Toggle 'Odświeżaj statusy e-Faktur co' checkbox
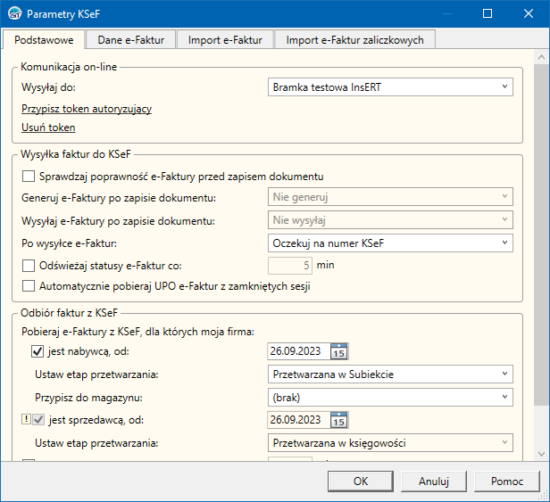The height and width of the screenshot is (502, 550). pos(29,265)
